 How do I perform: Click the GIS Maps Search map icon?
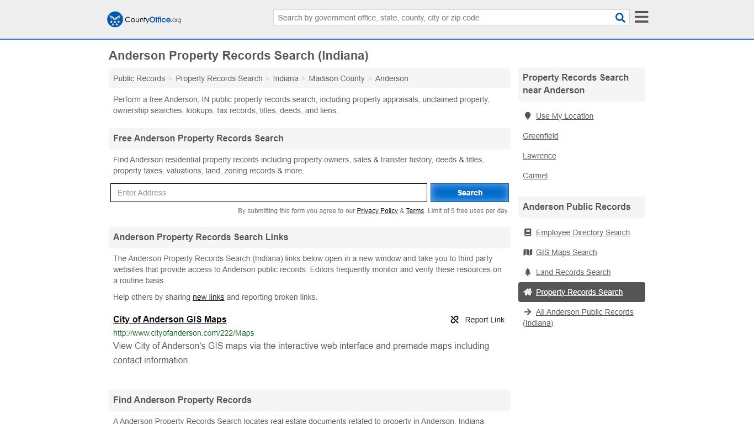click(x=528, y=252)
